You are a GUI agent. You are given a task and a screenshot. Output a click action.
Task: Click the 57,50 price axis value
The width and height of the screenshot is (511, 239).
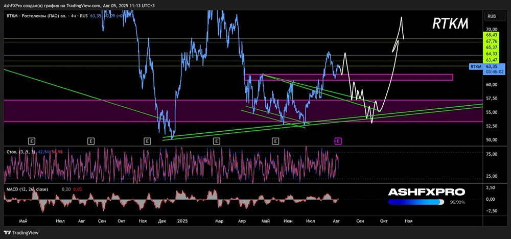[491, 99]
